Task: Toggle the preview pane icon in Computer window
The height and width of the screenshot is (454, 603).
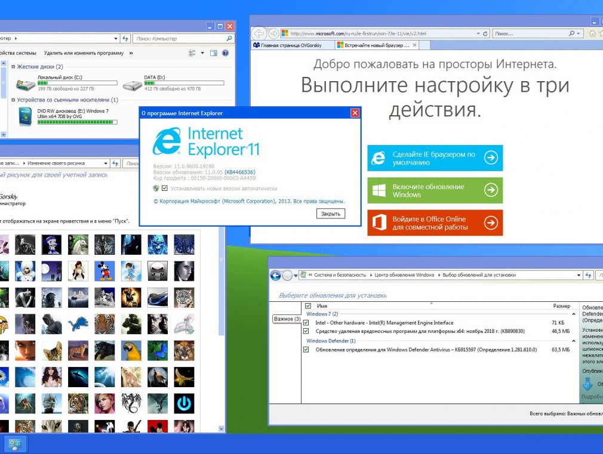Action: pos(213,53)
